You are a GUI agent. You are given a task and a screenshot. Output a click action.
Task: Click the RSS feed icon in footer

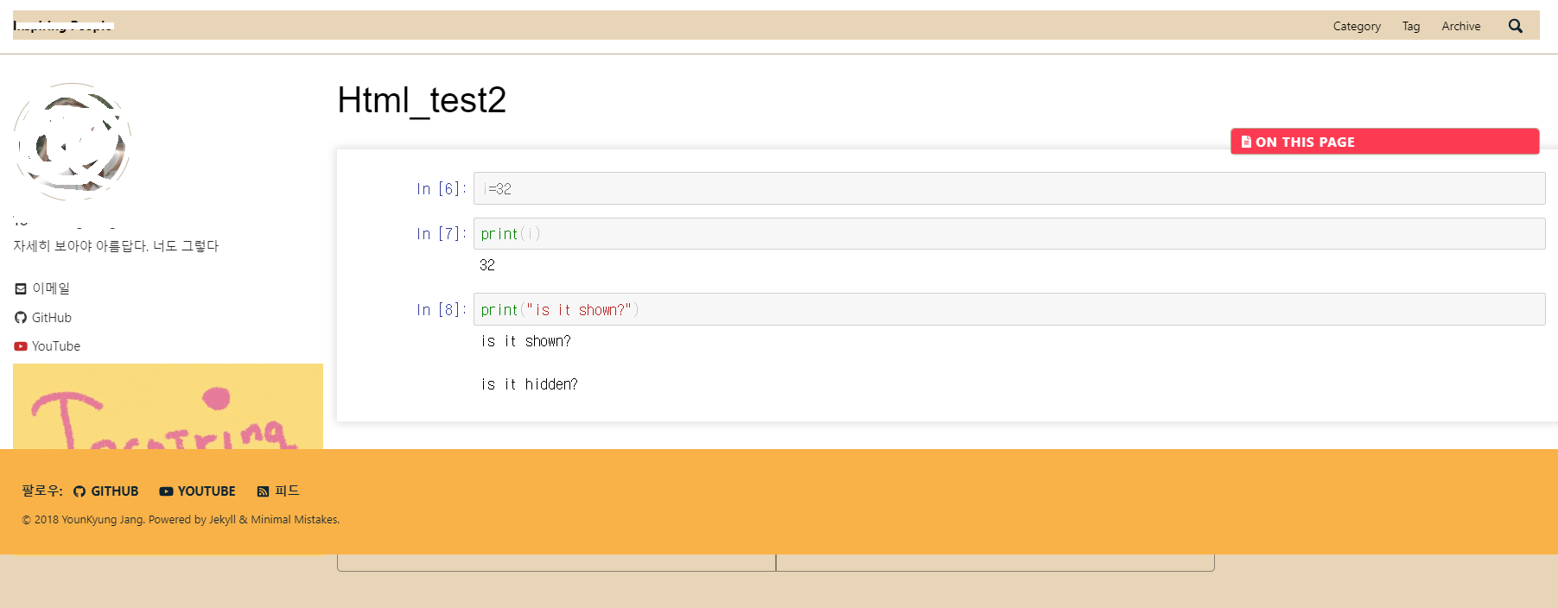pos(263,491)
